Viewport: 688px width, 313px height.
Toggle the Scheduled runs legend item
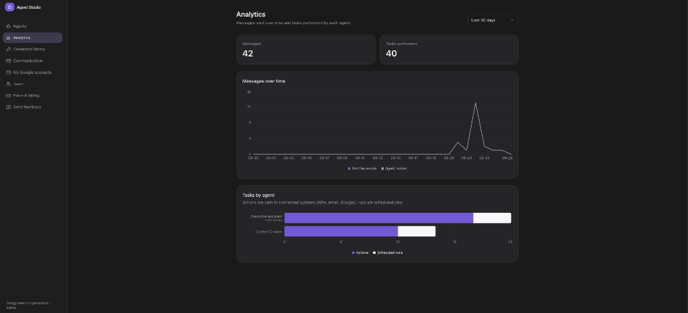pos(388,253)
